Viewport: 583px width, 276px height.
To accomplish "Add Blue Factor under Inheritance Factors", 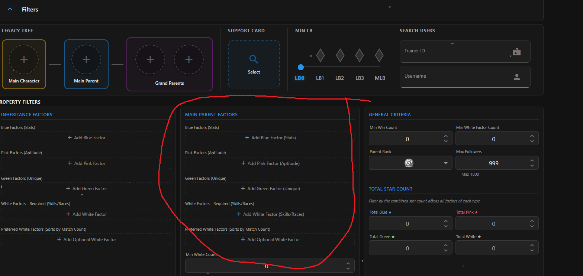I will 86,138.
